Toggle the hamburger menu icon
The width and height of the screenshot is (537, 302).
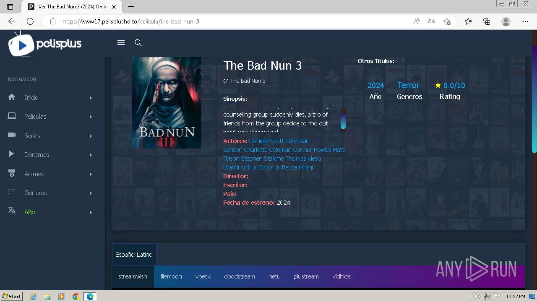tap(121, 43)
